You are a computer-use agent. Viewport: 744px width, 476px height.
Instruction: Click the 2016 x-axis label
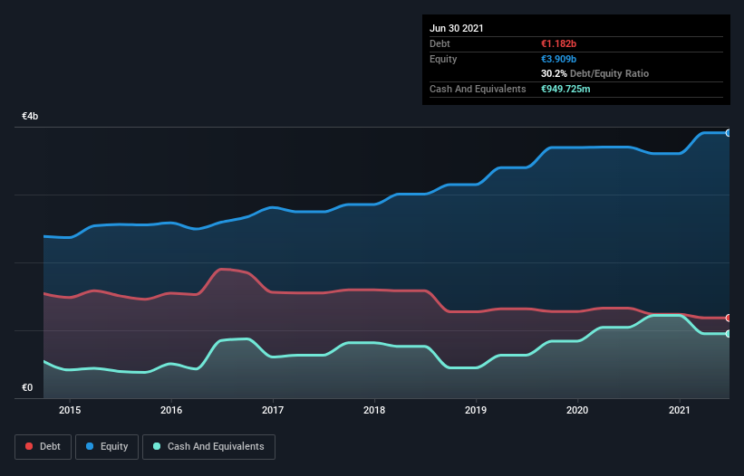[x=171, y=410]
